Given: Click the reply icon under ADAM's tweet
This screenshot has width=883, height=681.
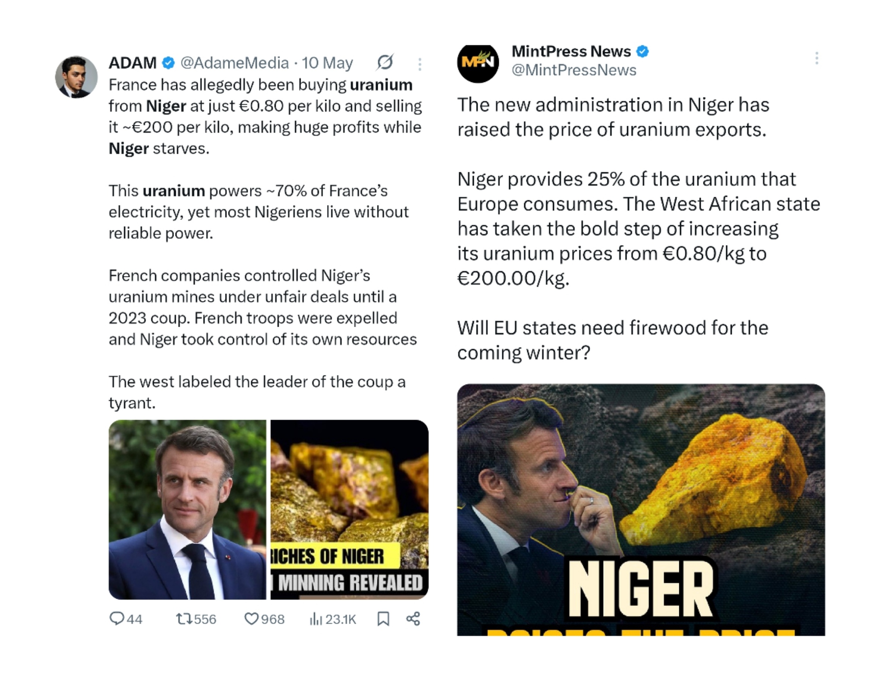Looking at the screenshot, I should point(117,618).
